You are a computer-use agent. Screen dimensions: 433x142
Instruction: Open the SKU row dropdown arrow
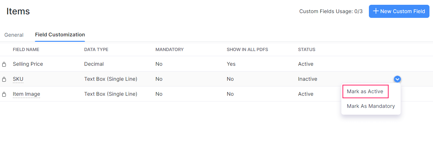tap(397, 79)
